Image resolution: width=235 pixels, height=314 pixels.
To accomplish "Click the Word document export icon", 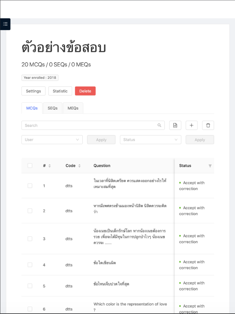I will [175, 125].
